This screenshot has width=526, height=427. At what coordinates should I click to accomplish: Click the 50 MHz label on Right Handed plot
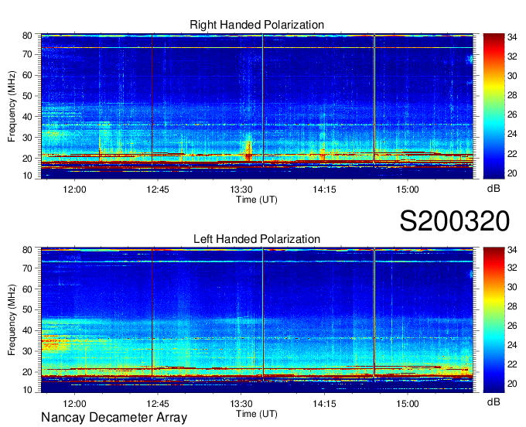coord(27,96)
